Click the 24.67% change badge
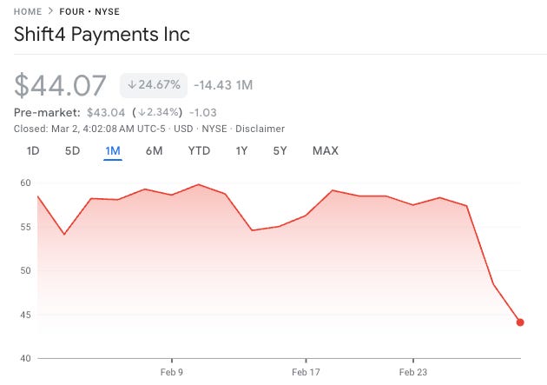This screenshot has width=547, height=385. [x=154, y=85]
